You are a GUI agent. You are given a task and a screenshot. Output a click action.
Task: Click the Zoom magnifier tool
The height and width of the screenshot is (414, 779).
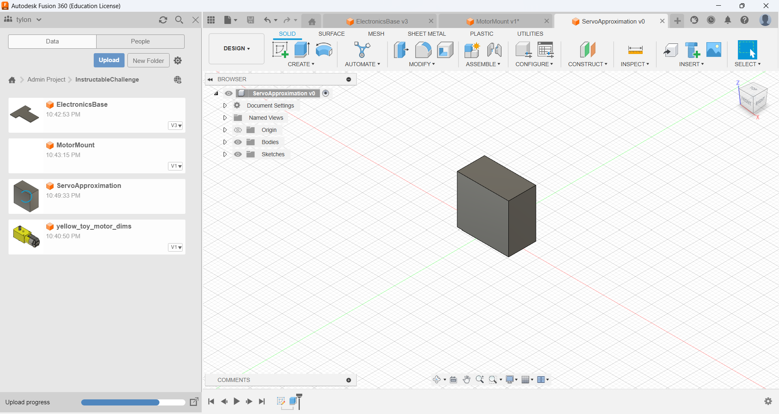pyautogui.click(x=480, y=379)
